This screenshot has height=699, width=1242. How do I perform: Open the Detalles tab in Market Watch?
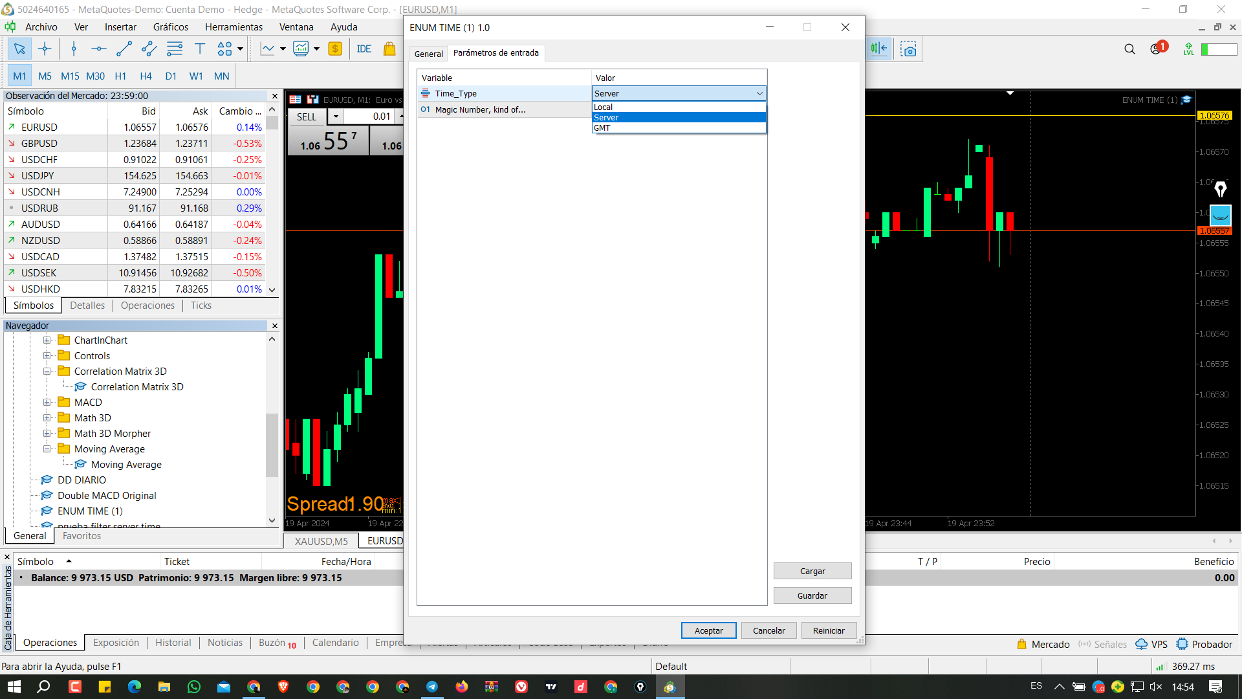click(87, 305)
